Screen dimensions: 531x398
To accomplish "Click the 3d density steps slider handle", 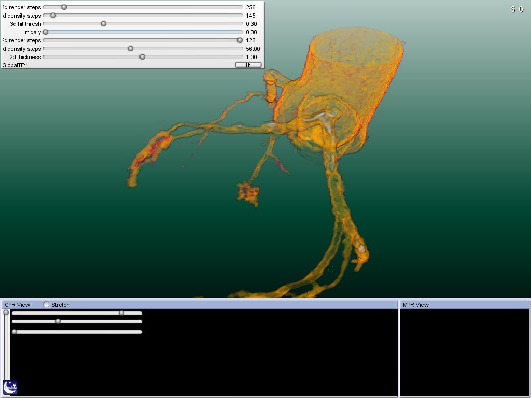I will [53, 16].
